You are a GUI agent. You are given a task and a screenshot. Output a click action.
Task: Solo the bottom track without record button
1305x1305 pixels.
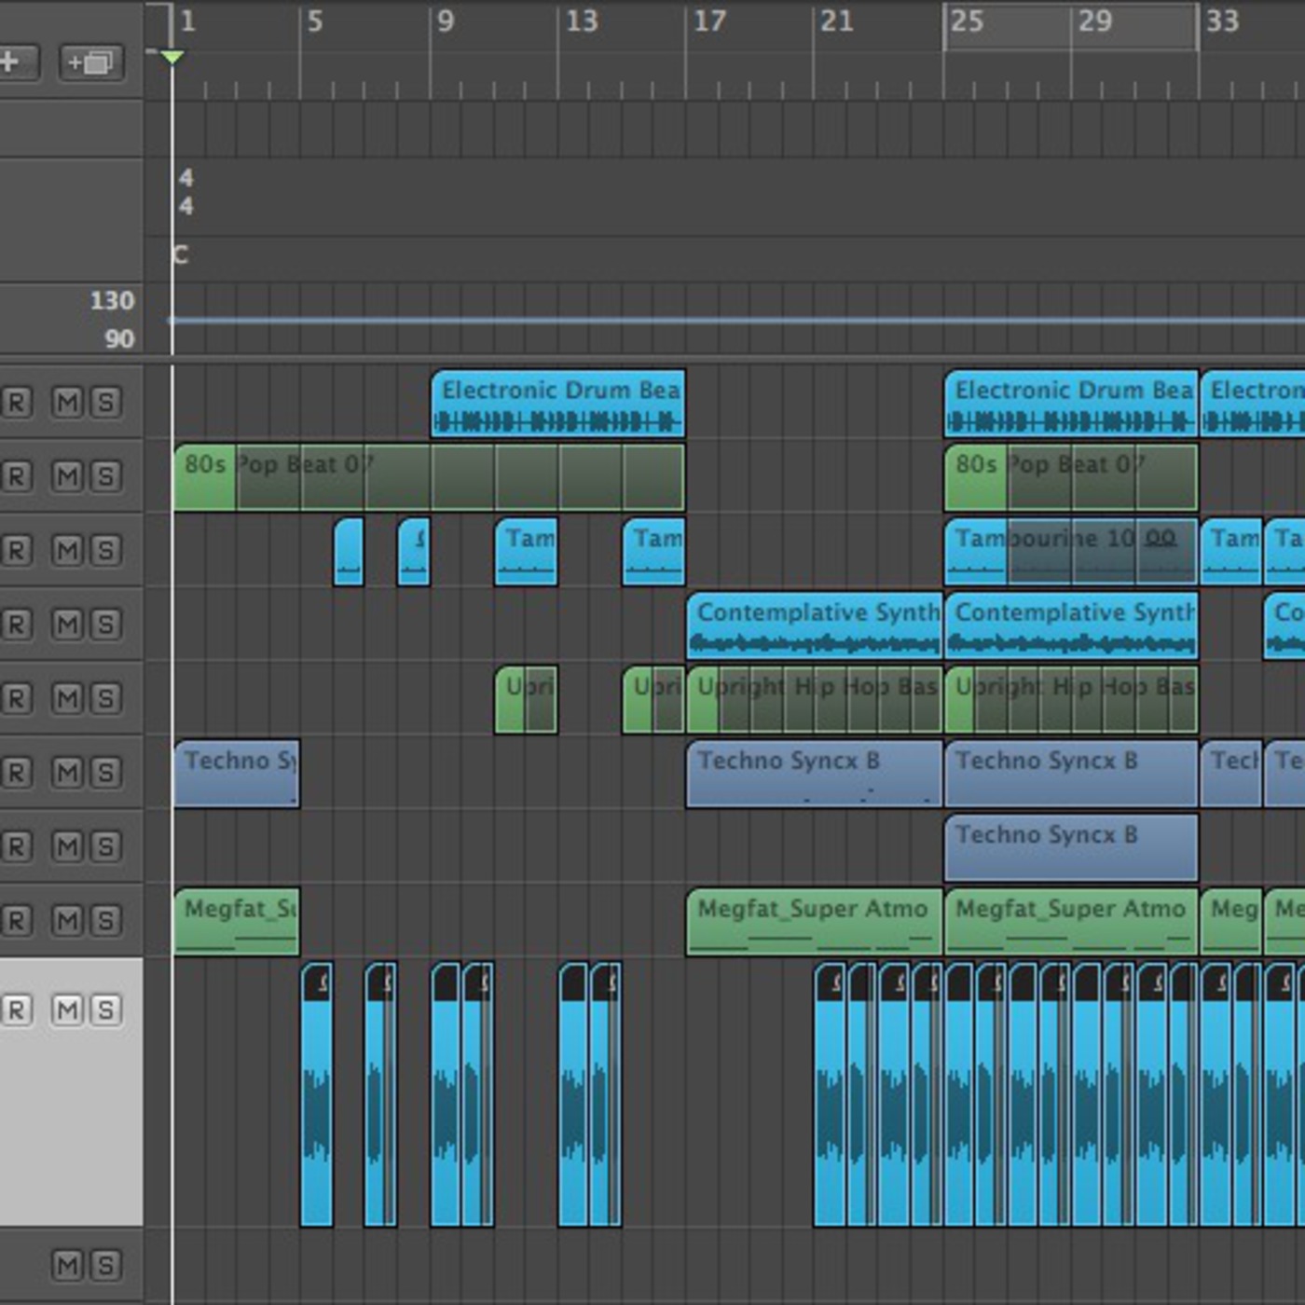coord(105,1265)
